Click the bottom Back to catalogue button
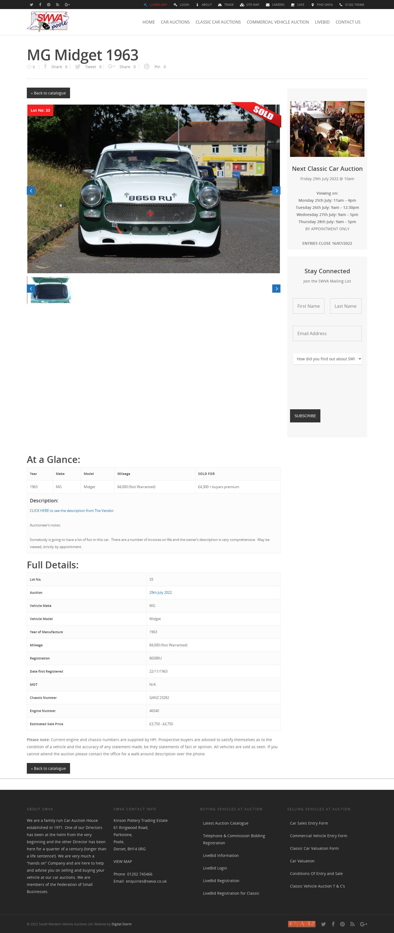 point(48,768)
